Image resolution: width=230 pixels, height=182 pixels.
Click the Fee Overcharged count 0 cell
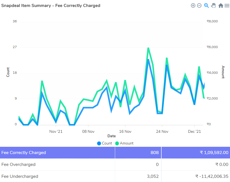[x=157, y=164]
